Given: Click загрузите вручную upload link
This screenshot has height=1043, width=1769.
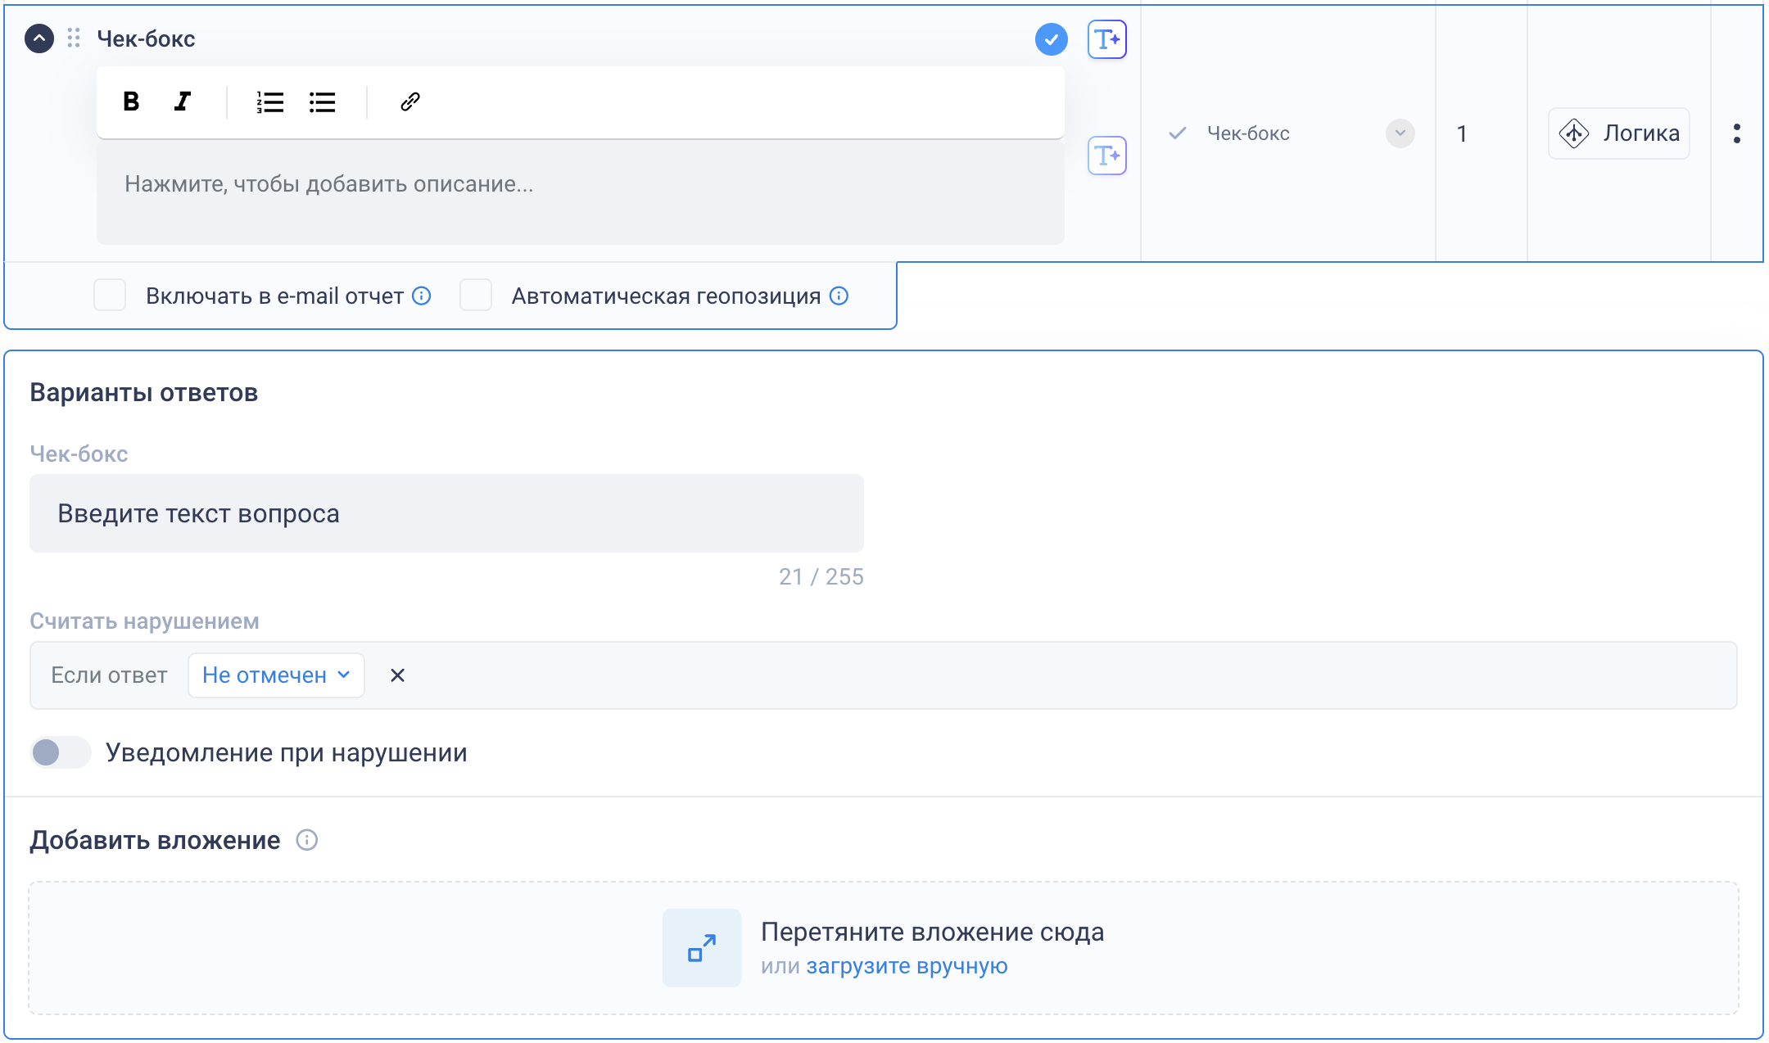Looking at the screenshot, I should (907, 966).
